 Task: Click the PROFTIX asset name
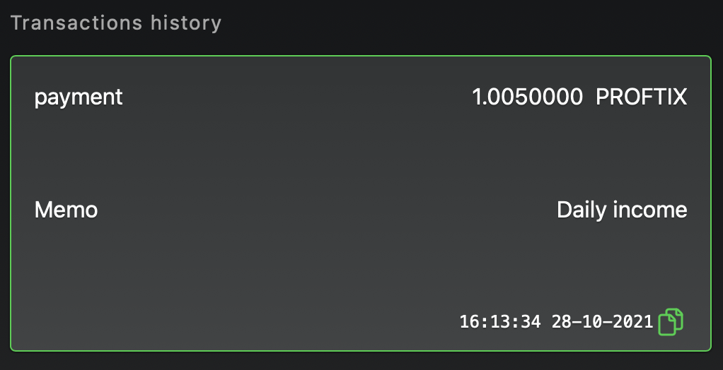pos(641,97)
